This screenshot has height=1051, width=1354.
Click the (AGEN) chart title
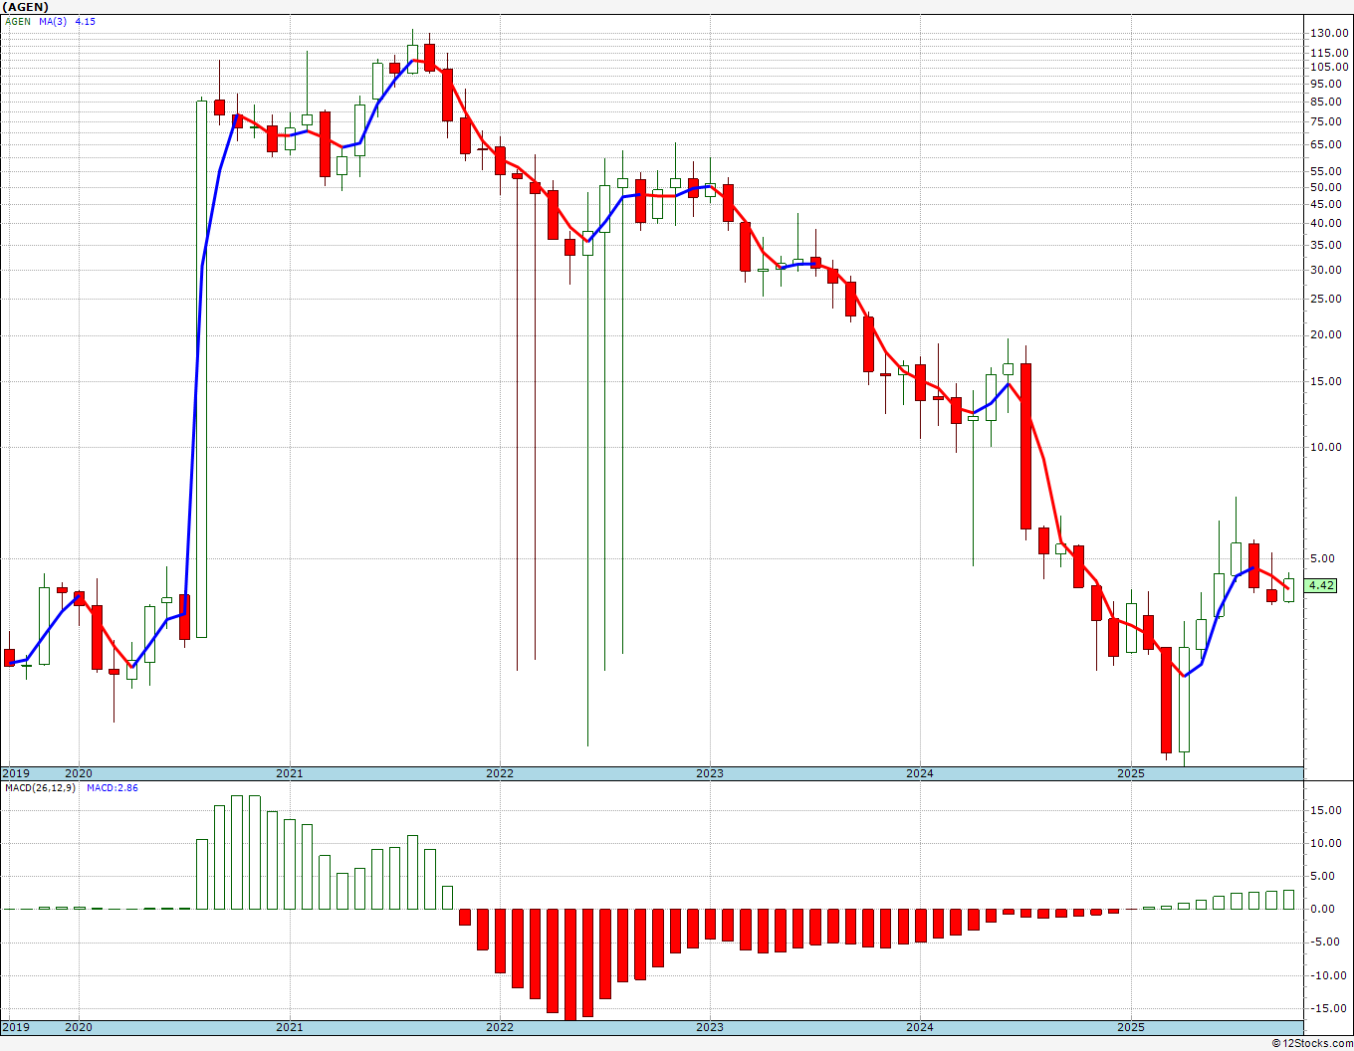[x=26, y=7]
